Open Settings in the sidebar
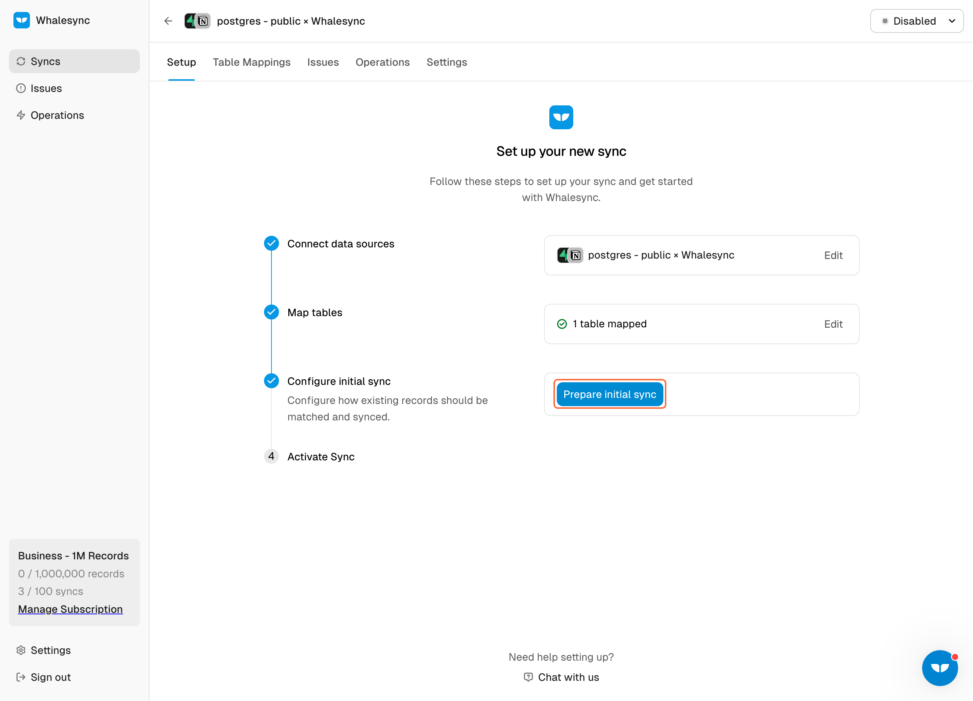Viewport: 973px width, 701px height. (x=74, y=651)
